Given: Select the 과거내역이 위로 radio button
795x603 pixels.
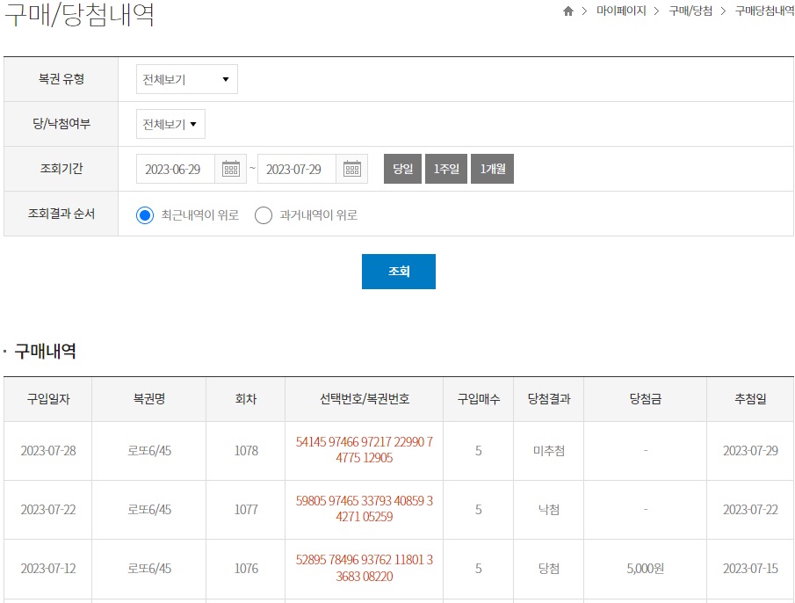Looking at the screenshot, I should click(x=263, y=214).
